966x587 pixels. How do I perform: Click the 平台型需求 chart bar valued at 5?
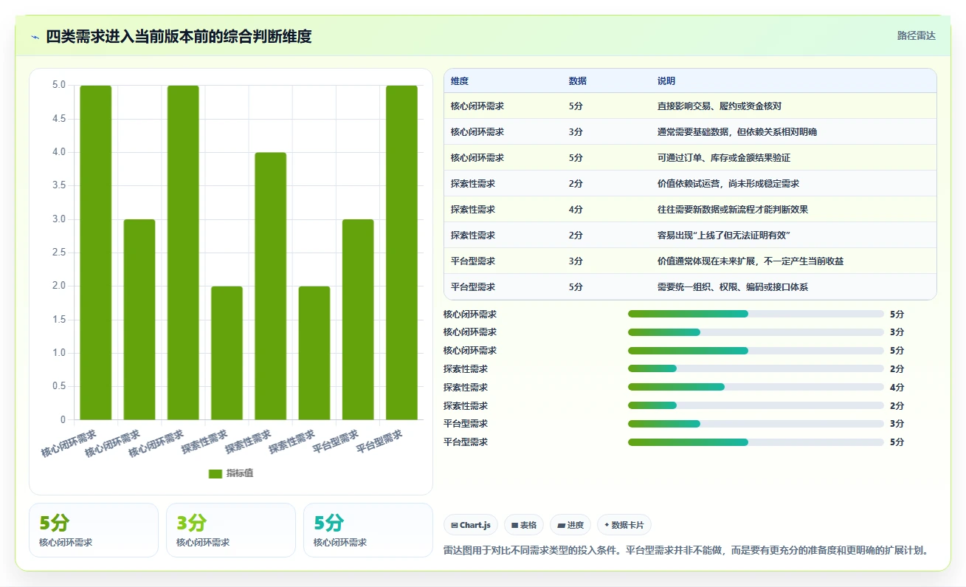pos(401,253)
